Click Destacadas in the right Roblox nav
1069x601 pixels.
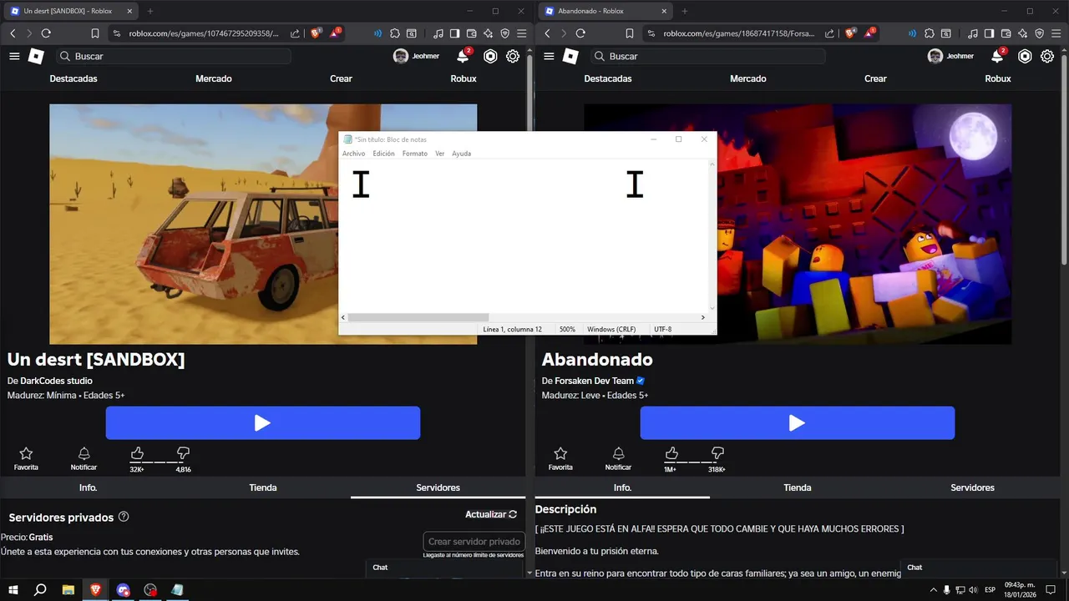(608, 78)
